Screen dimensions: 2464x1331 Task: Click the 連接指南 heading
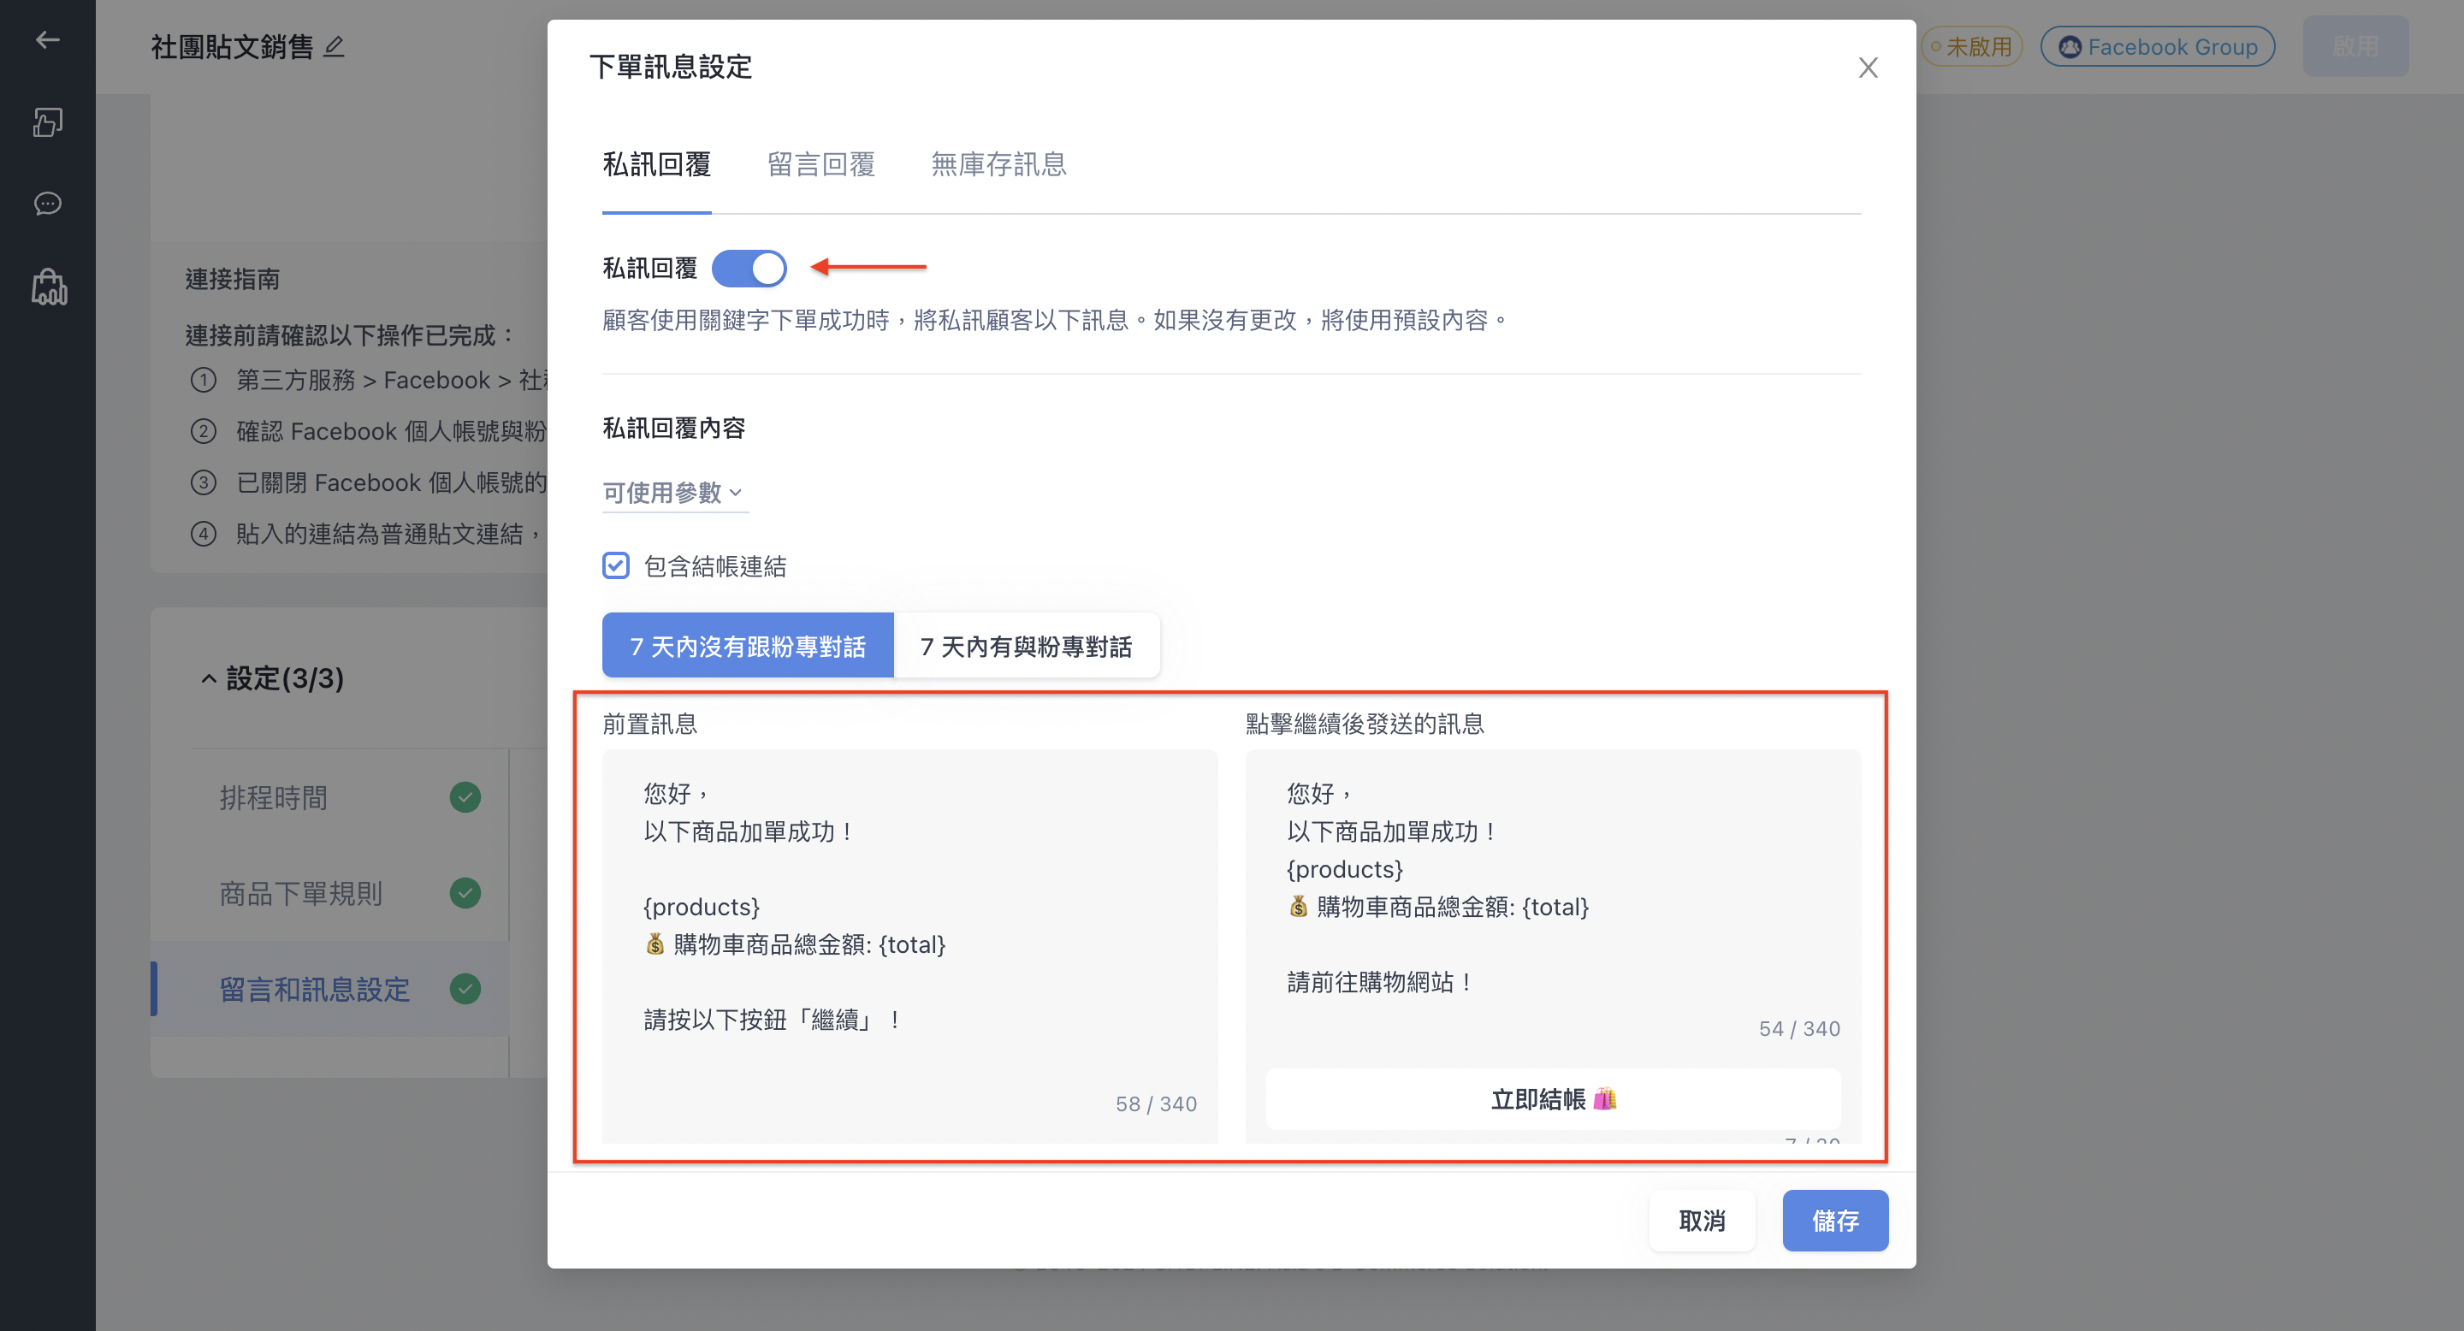[x=233, y=279]
